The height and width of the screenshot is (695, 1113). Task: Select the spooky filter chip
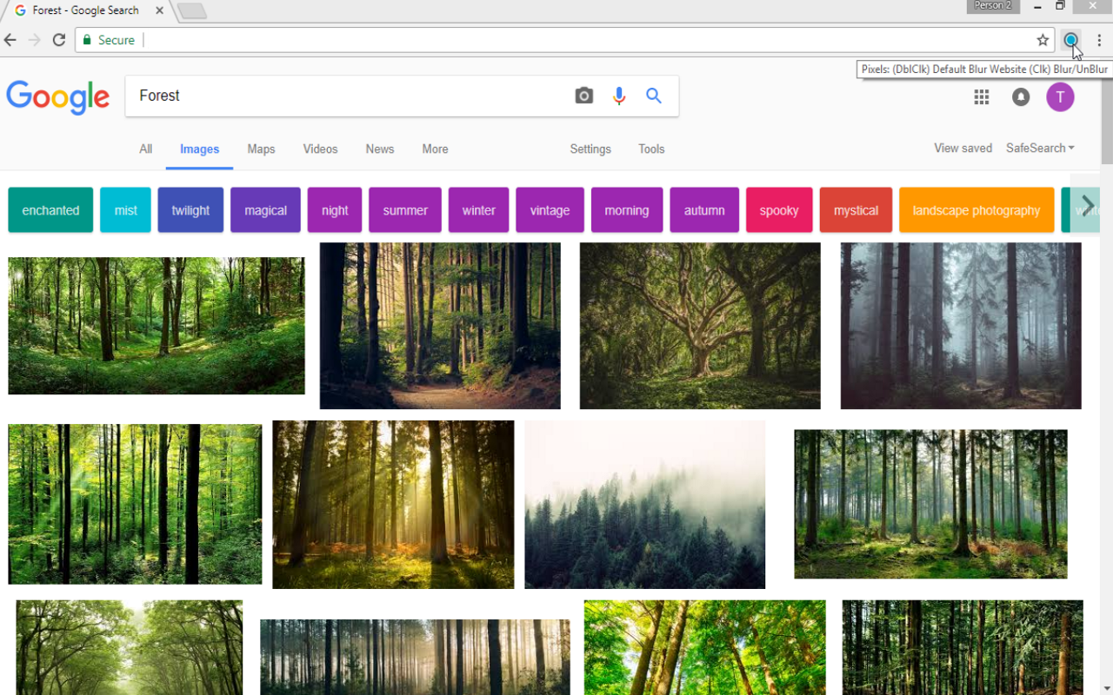pos(779,210)
